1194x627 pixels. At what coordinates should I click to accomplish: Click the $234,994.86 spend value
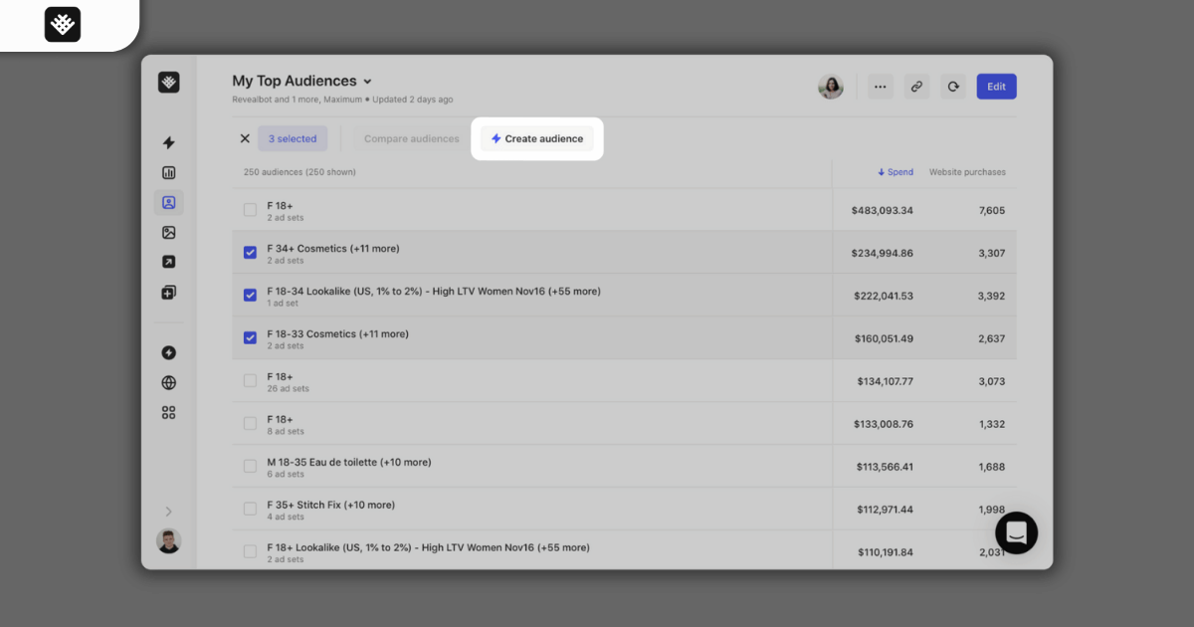click(x=883, y=254)
